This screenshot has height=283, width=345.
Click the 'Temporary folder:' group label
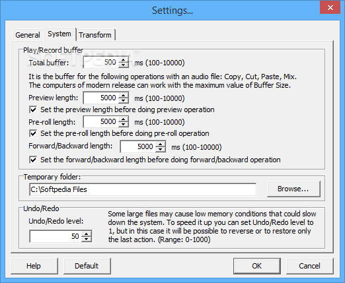52,177
